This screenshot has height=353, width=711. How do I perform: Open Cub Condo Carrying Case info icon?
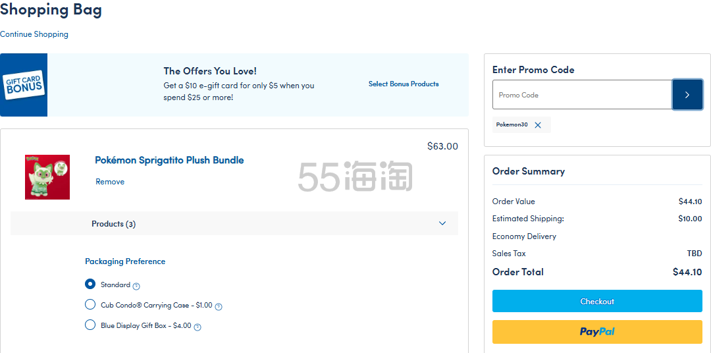[x=219, y=306]
